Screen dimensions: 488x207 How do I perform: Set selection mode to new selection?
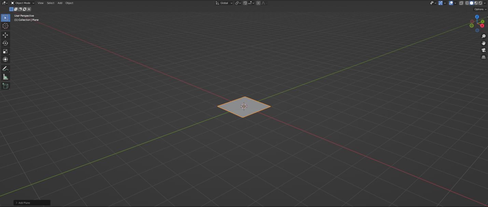[x=11, y=9]
